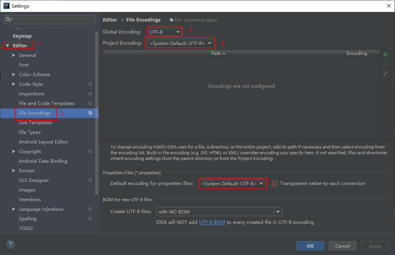Open Inspections settings page
Screen dimensions: 395x255
pyautogui.click(x=32, y=93)
